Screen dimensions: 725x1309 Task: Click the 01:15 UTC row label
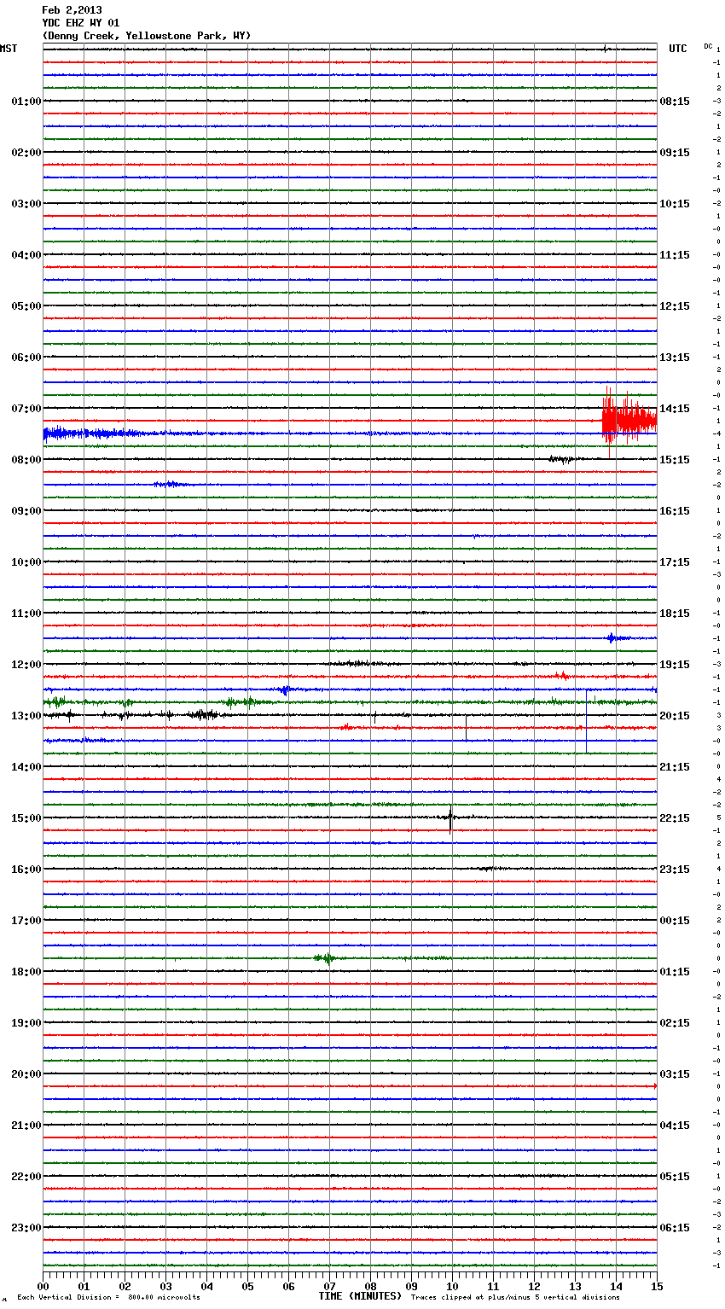(675, 972)
